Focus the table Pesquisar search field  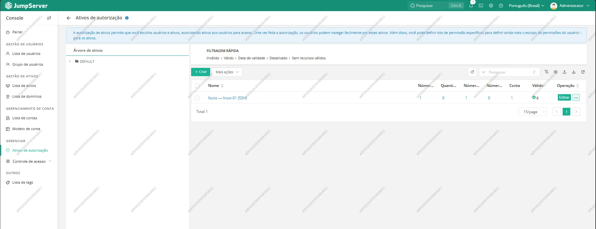[510, 72]
